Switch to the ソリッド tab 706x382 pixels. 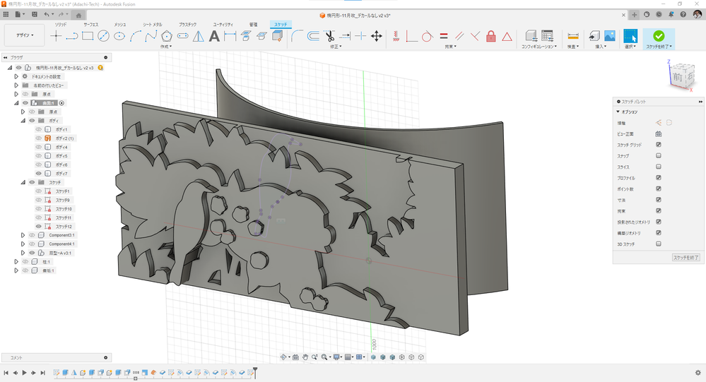click(x=61, y=24)
